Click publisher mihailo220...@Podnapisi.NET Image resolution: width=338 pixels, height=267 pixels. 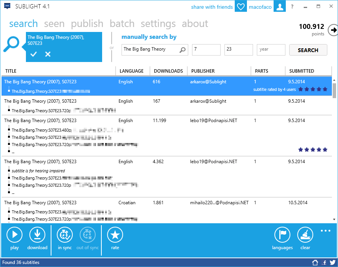[x=219, y=203]
